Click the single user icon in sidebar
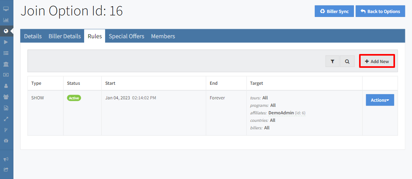This screenshot has width=412, height=179. 6,86
